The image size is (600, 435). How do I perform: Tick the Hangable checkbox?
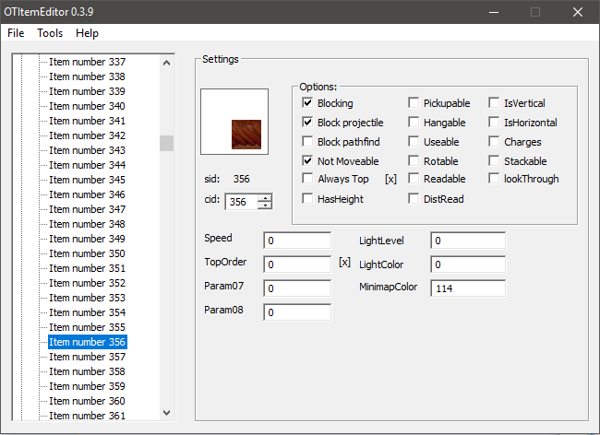point(414,123)
